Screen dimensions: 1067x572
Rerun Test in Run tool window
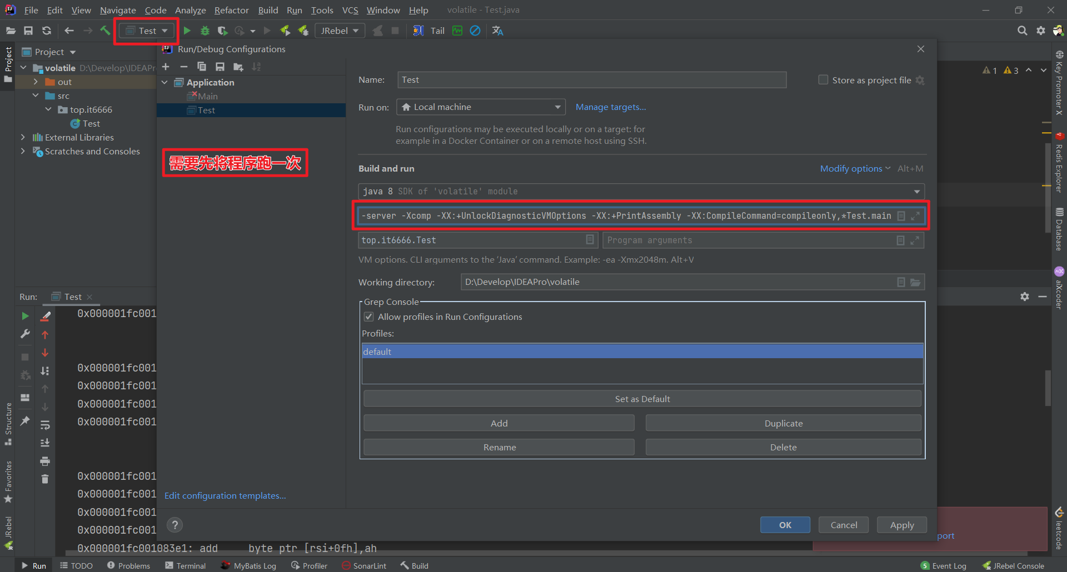click(x=25, y=316)
